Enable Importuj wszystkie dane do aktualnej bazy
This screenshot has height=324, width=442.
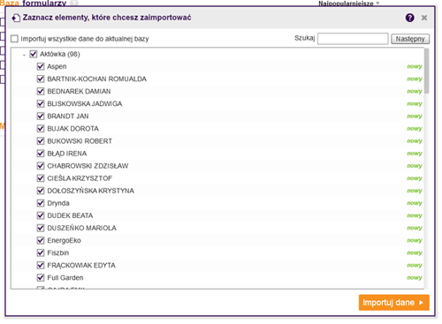coord(14,39)
